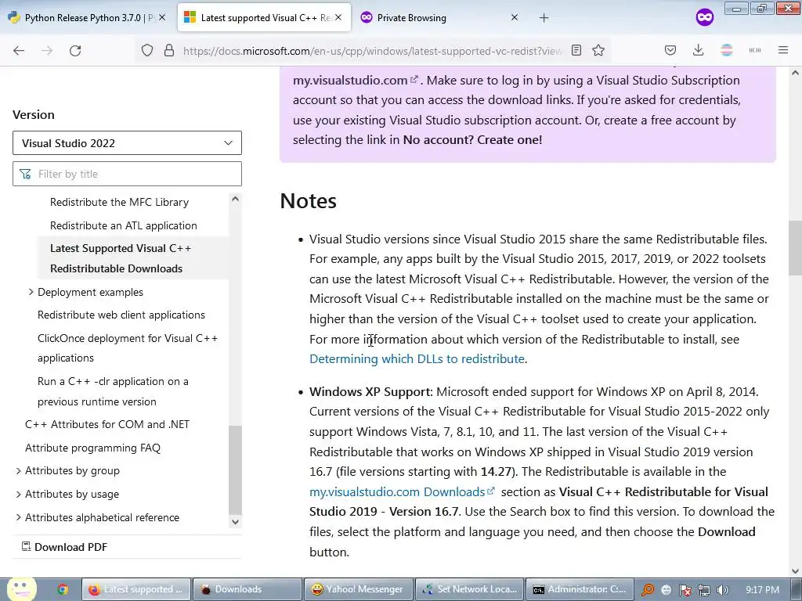This screenshot has width=802, height=601.
Task: Click the sidebar tree scroll-up arrow
Action: [235, 199]
